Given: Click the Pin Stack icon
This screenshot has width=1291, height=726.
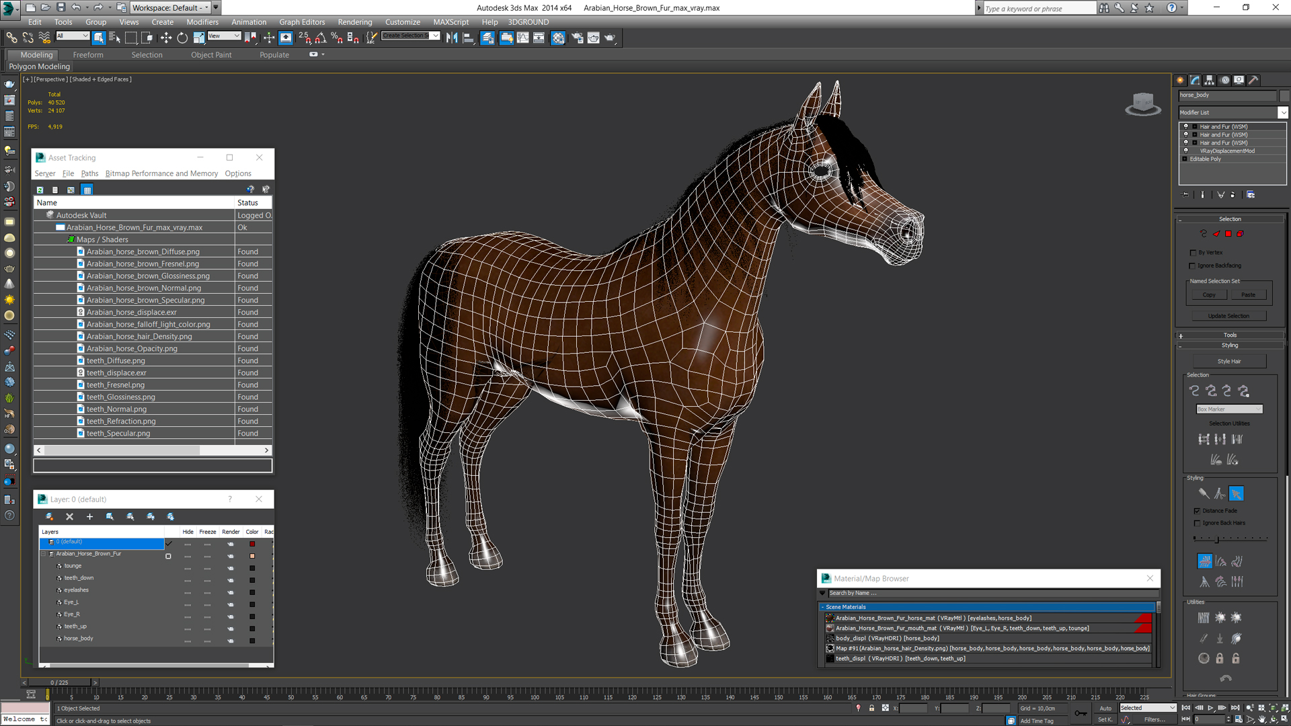Looking at the screenshot, I should [1185, 195].
